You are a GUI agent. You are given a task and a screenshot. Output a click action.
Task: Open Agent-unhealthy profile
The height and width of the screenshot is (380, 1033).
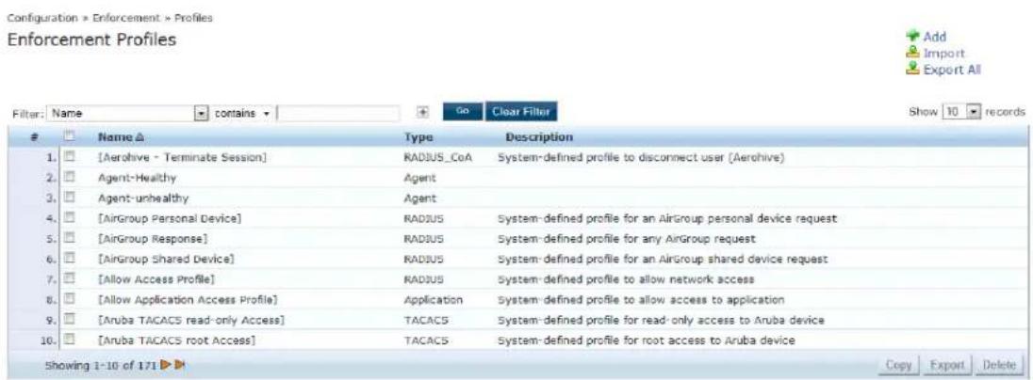[141, 198]
